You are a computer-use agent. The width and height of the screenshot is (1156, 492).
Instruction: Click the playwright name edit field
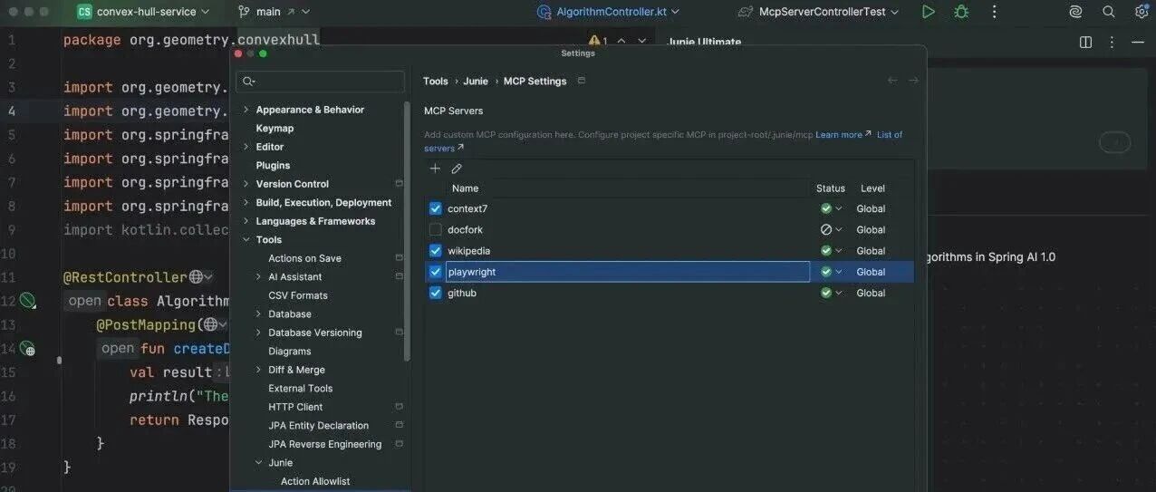click(x=627, y=272)
